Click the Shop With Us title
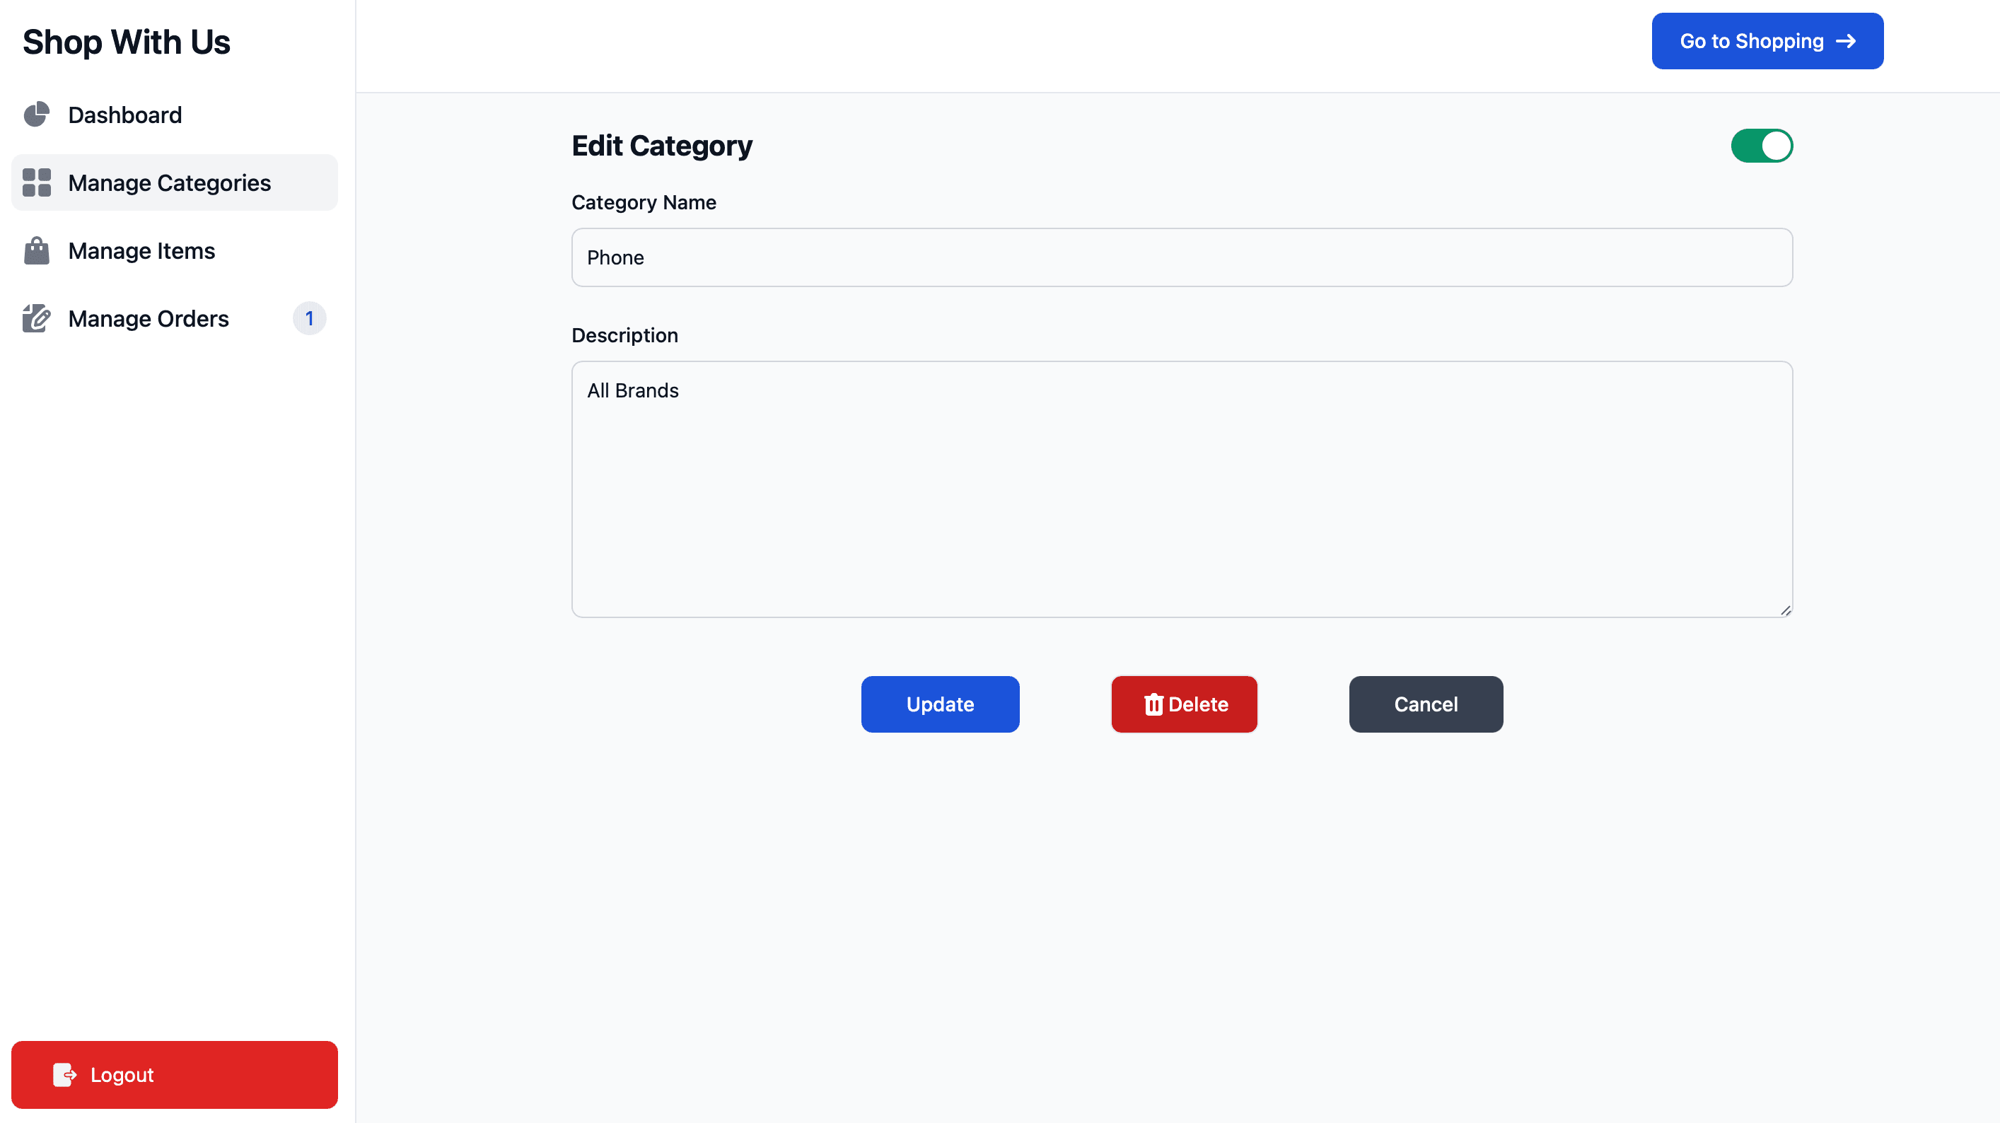The image size is (2000, 1123). (127, 42)
